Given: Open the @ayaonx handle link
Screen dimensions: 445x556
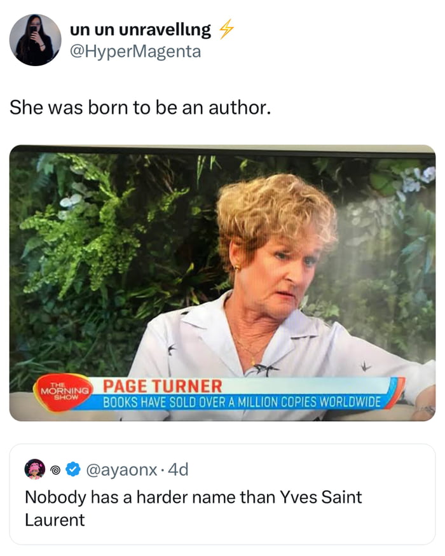Looking at the screenshot, I should tap(121, 470).
